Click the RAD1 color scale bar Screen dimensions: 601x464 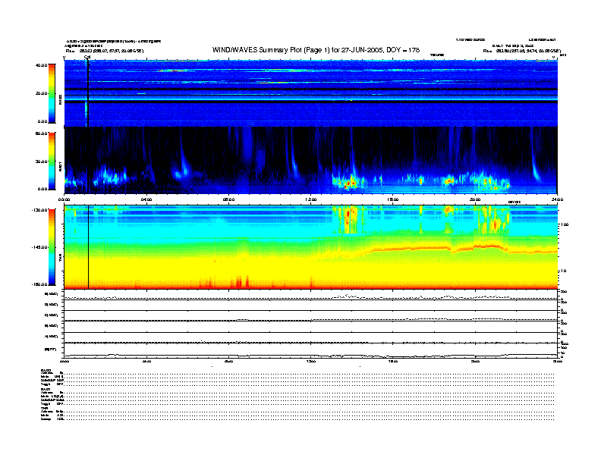point(52,161)
